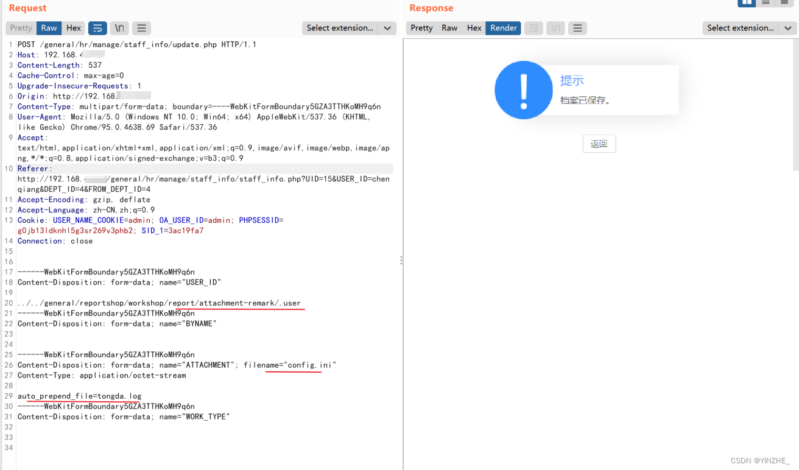Click the disabled word wrap icon in Response
This screenshot has height=470, width=799.
coord(533,28)
